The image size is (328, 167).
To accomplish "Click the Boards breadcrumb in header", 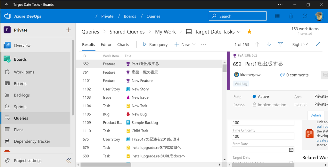I will [x=130, y=16].
